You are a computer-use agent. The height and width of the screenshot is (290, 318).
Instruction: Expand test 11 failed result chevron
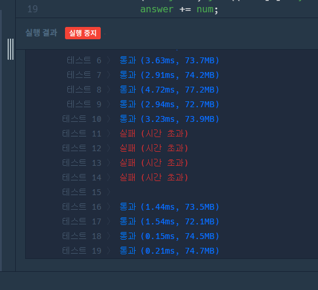click(109, 134)
